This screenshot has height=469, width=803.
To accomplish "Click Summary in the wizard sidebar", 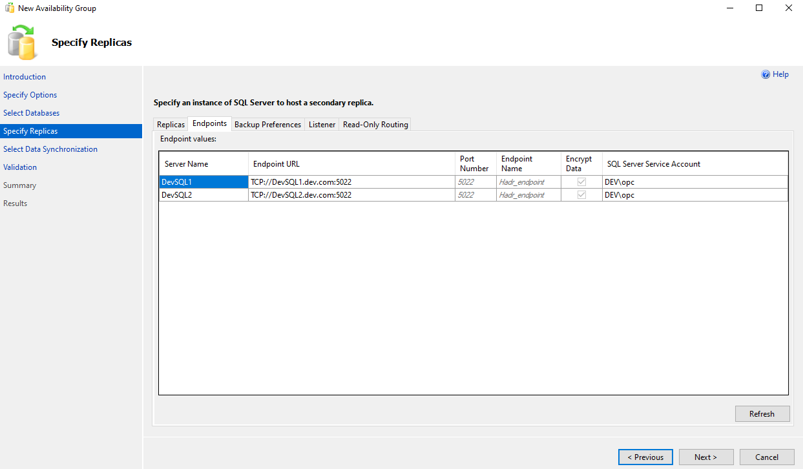I will point(20,185).
